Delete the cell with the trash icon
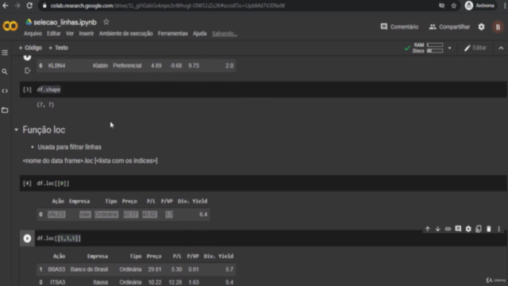 click(489, 229)
